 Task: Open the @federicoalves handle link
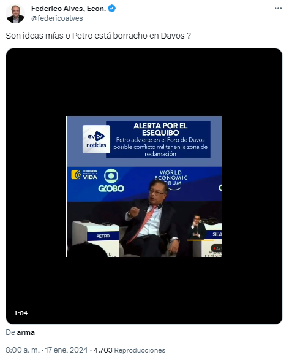(57, 18)
